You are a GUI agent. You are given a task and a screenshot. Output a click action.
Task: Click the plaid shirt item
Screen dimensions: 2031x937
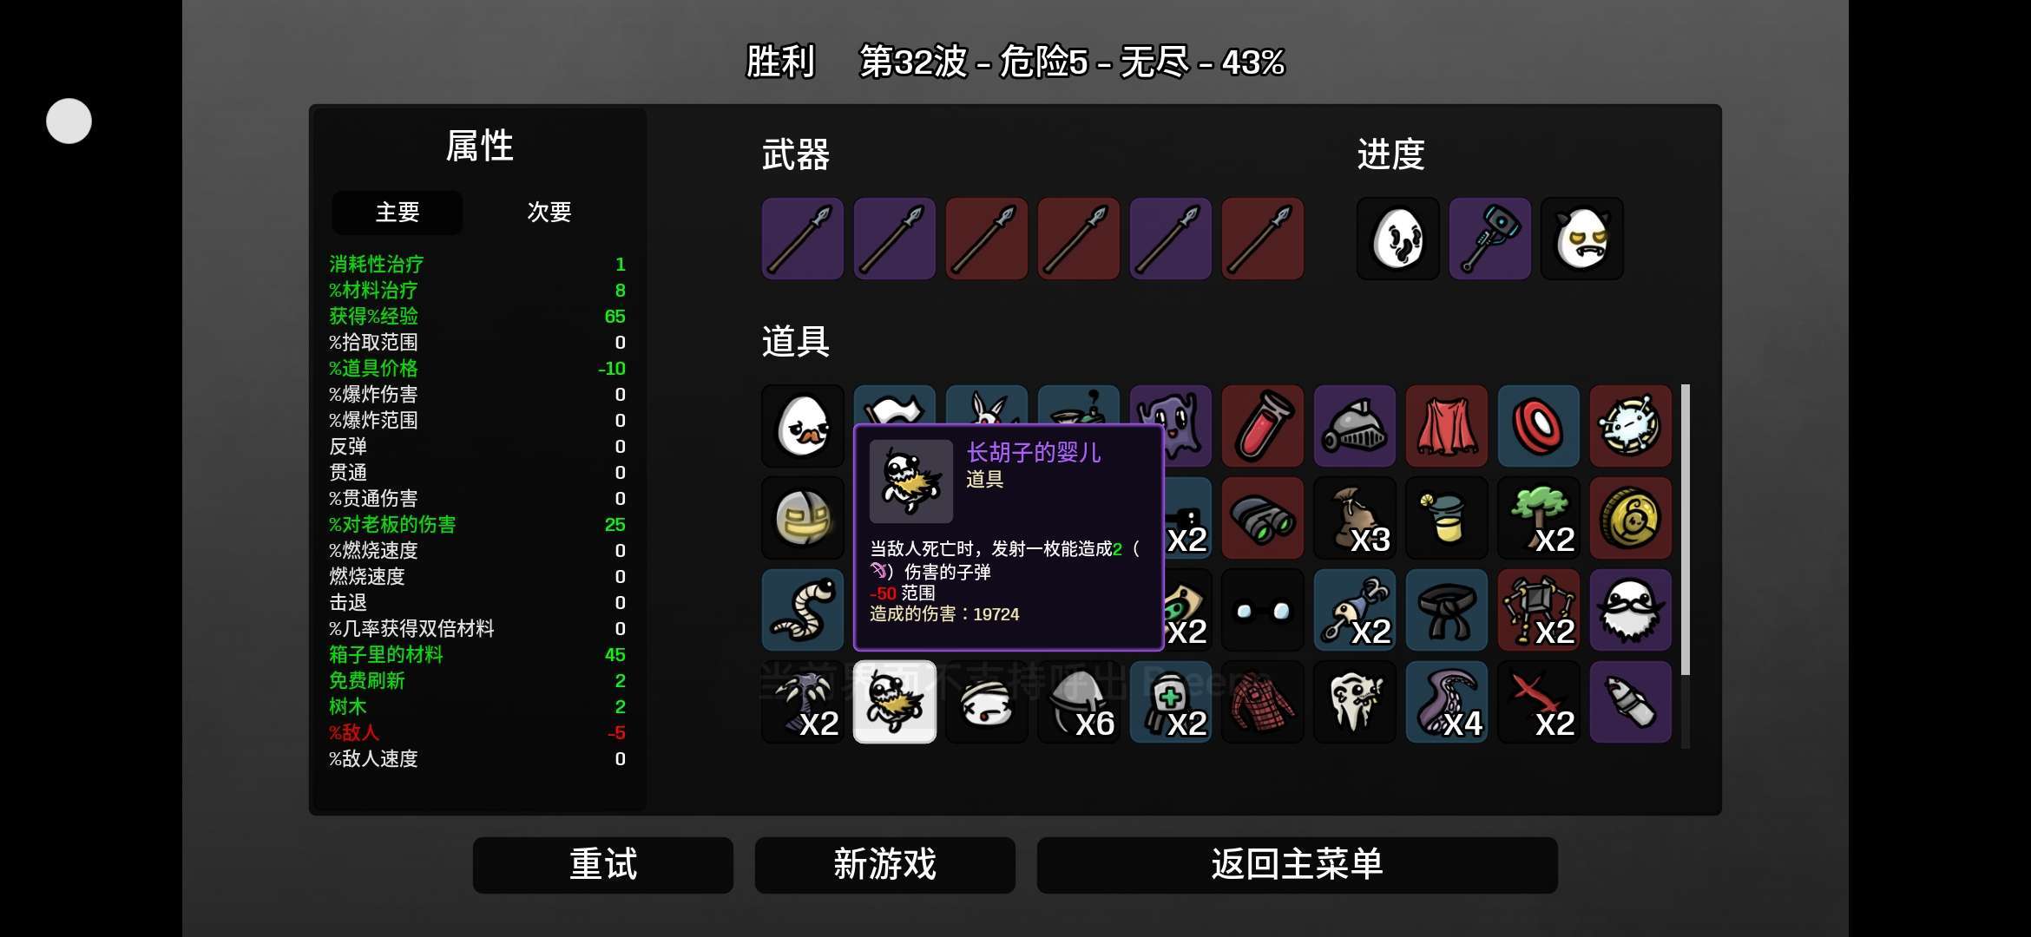1263,702
